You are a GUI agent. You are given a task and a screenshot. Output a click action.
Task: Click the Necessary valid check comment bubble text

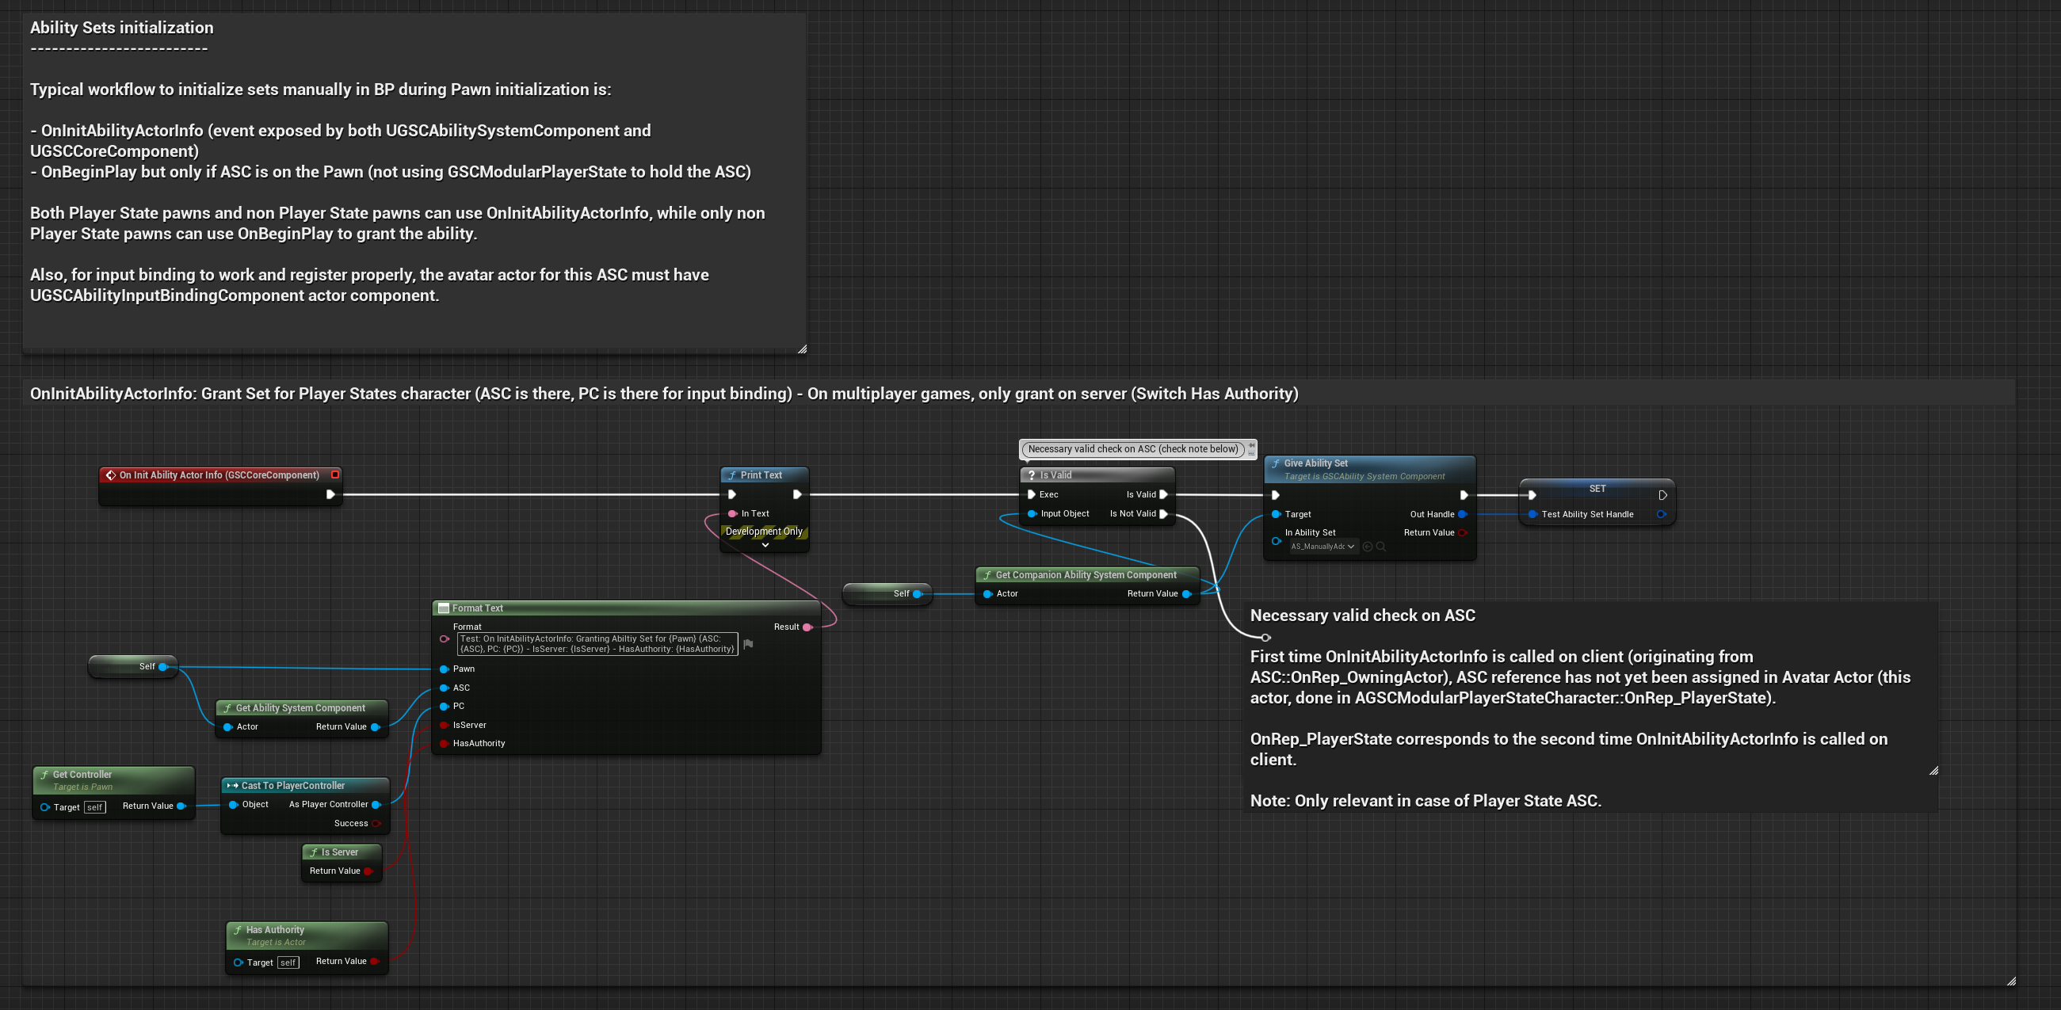point(1132,449)
